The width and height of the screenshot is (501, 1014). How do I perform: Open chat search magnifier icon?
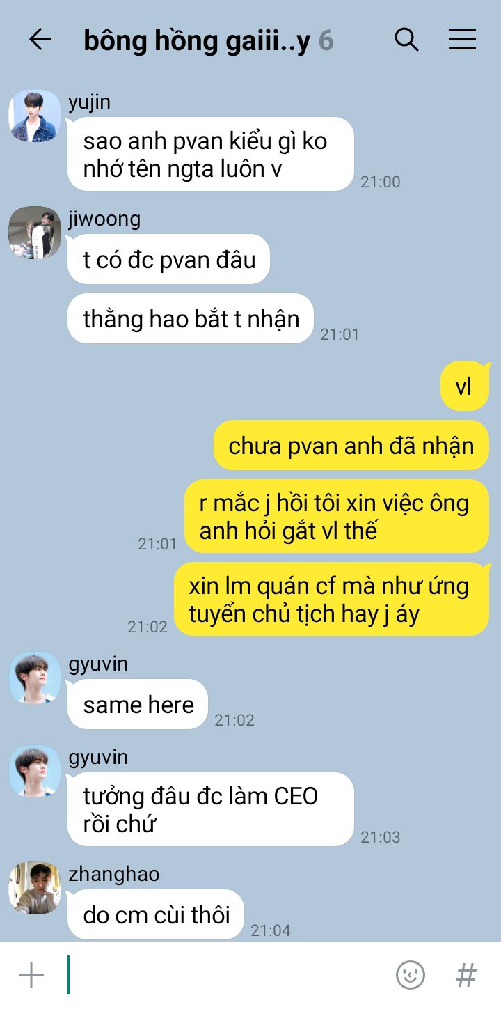click(406, 40)
